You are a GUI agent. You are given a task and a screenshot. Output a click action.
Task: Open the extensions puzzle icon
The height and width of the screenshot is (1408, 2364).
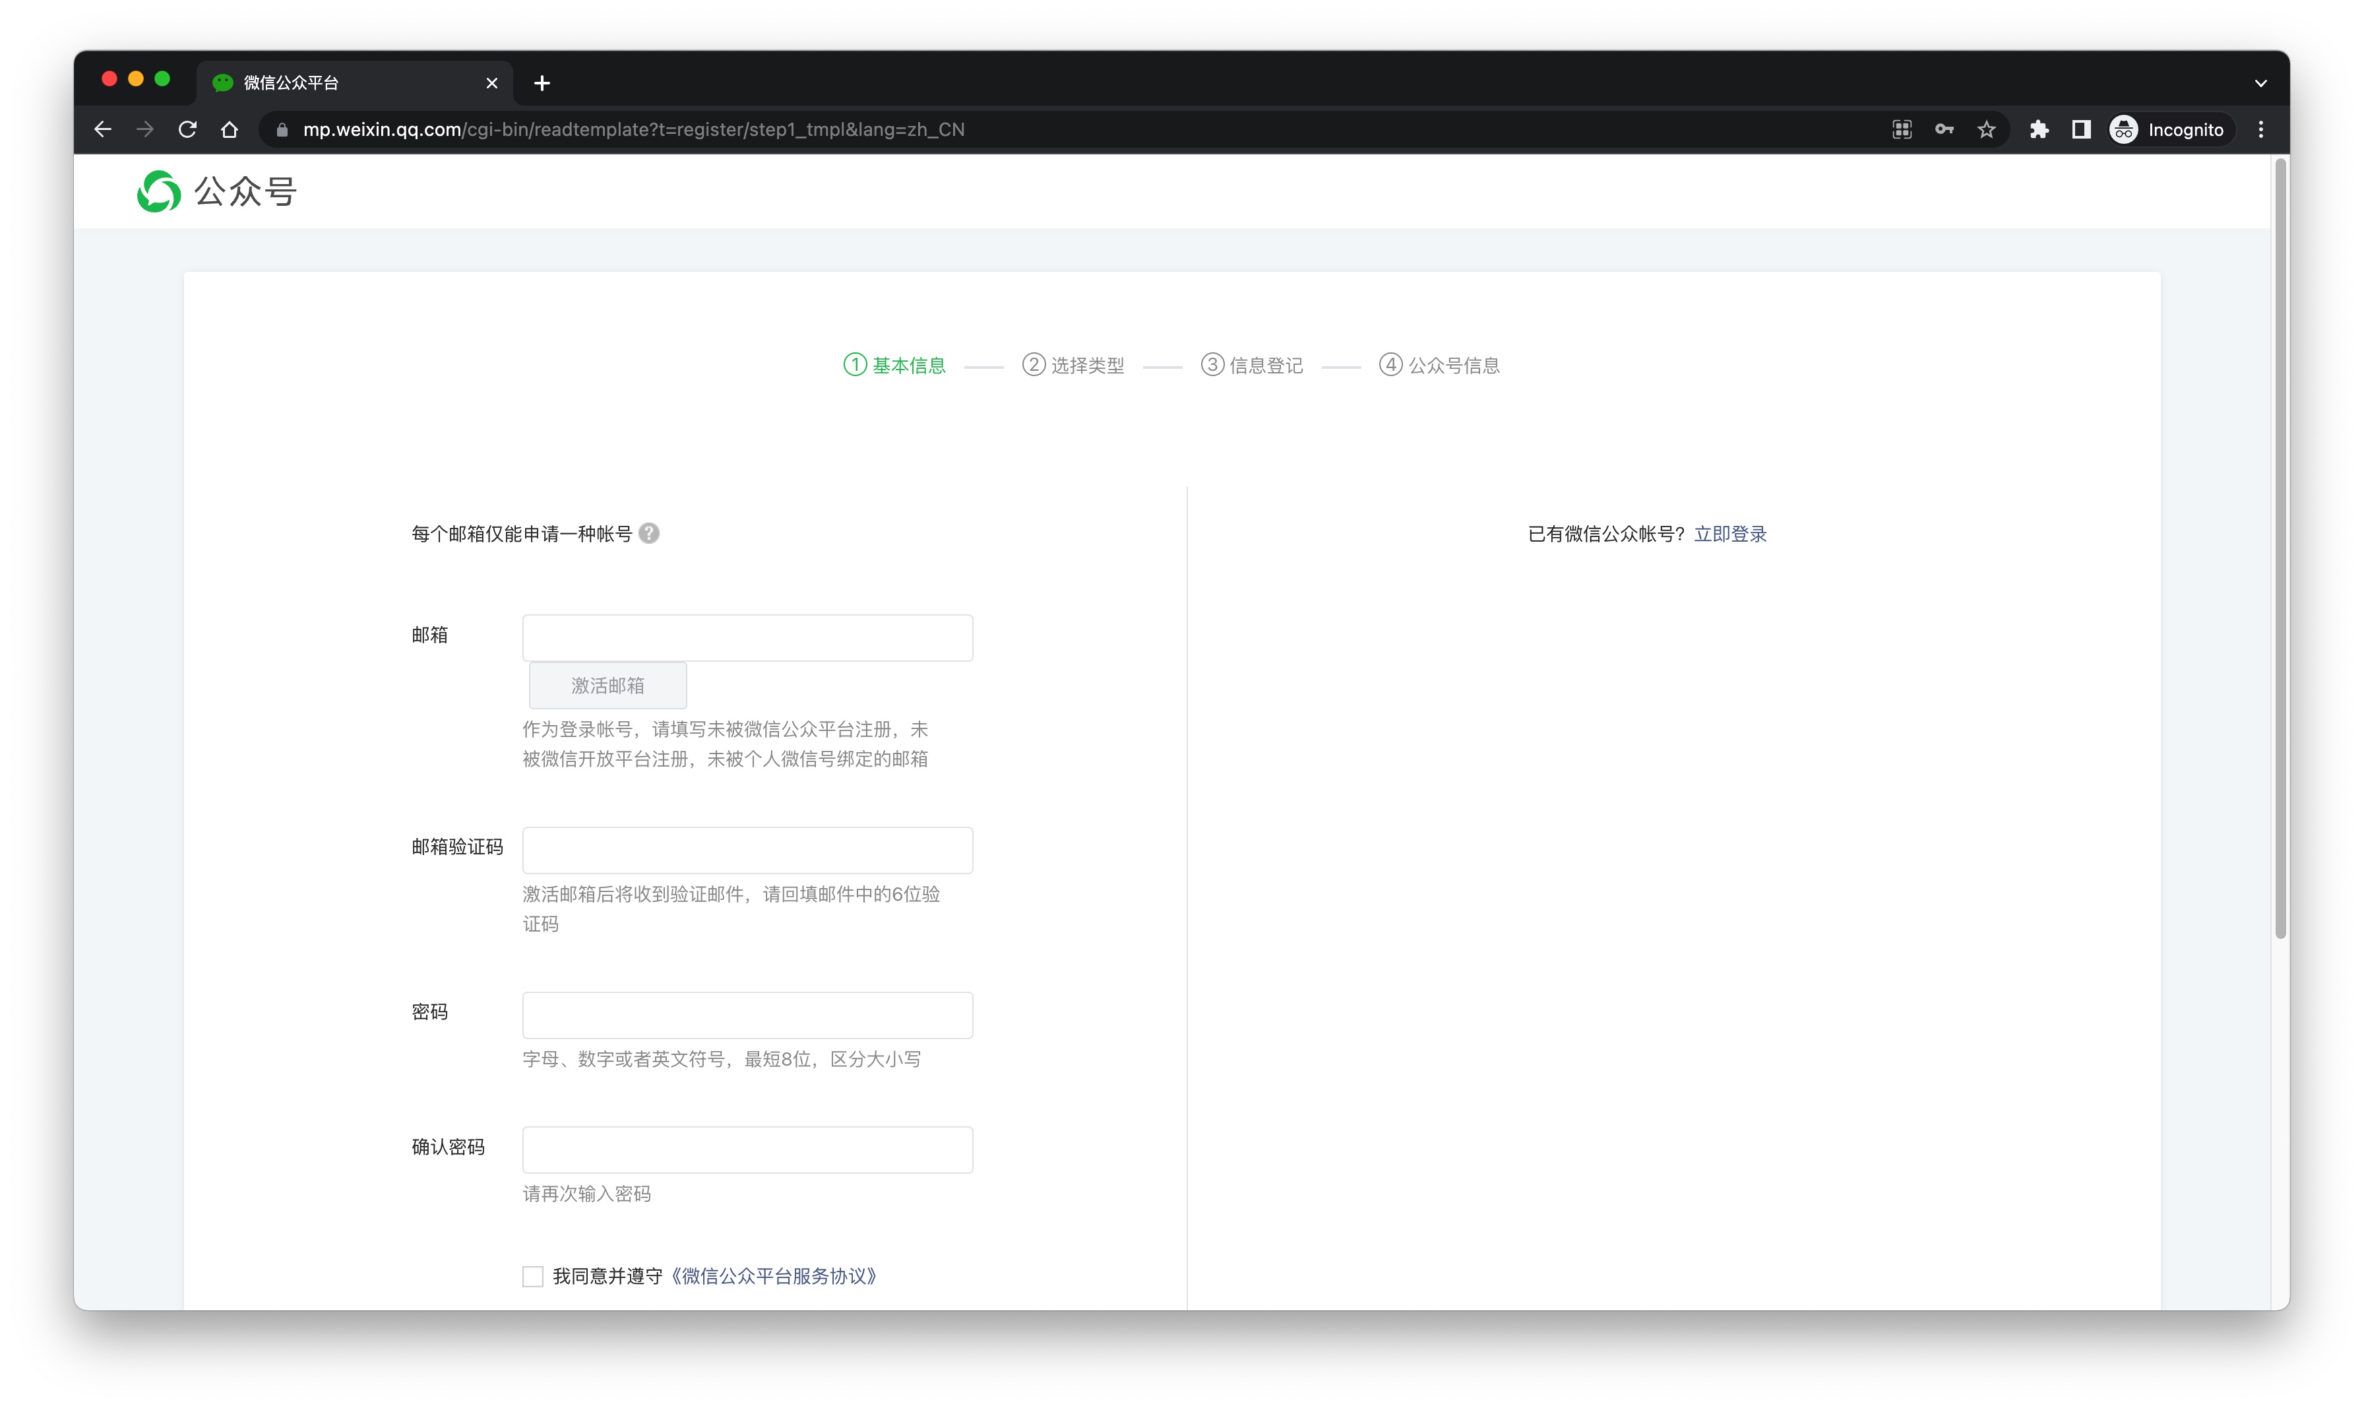2037,130
